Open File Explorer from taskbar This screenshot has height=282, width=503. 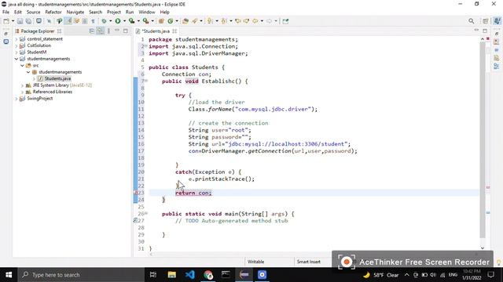(x=172, y=275)
